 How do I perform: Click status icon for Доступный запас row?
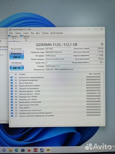click(x=12, y=83)
